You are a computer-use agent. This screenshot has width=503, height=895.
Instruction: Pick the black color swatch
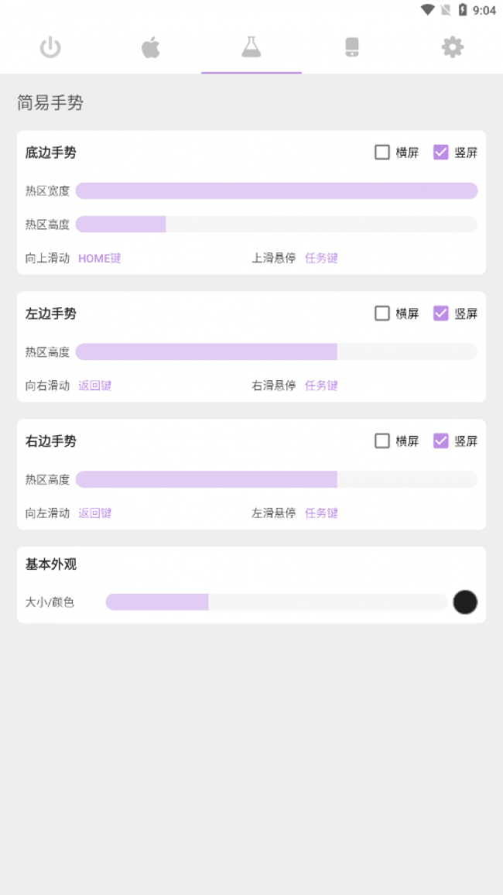pos(465,602)
